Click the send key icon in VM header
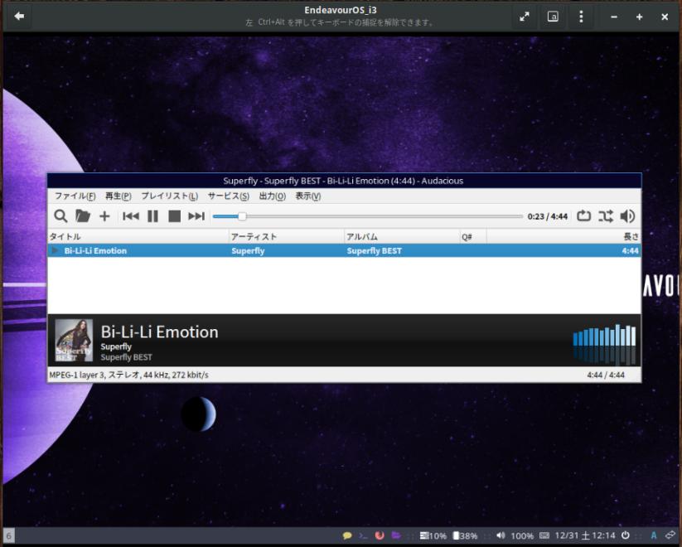This screenshot has width=682, height=547. point(553,17)
